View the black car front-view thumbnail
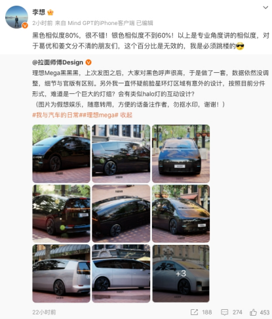Screen dimensions: 272x319 pos(181,154)
